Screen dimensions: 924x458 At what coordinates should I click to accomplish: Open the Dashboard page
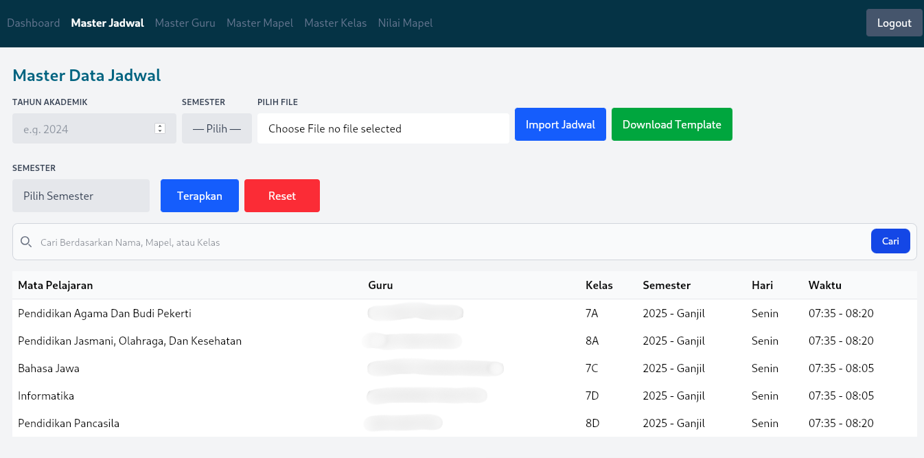(x=33, y=23)
